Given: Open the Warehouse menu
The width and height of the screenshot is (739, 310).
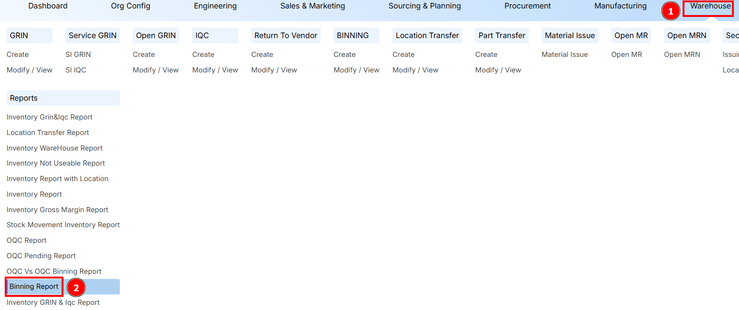Looking at the screenshot, I should tap(708, 6).
